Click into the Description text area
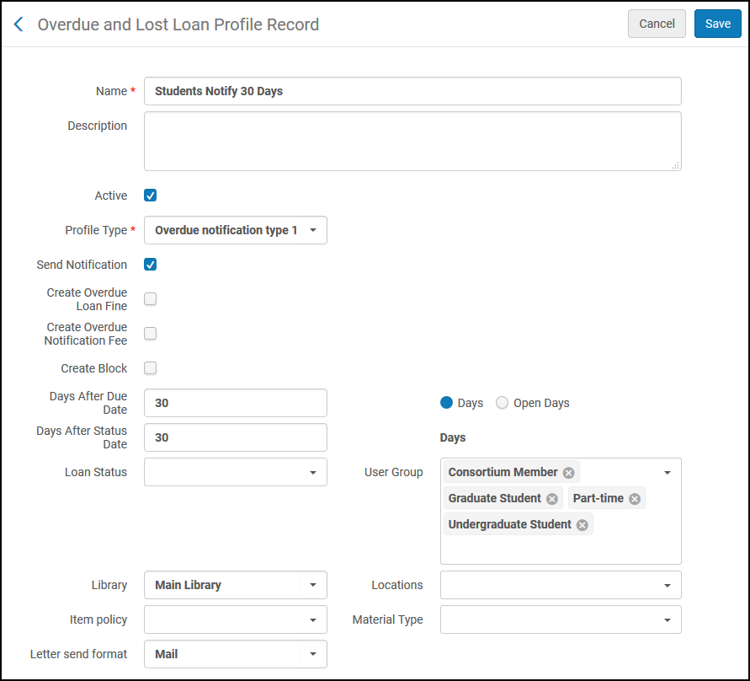The image size is (750, 681). click(x=412, y=141)
